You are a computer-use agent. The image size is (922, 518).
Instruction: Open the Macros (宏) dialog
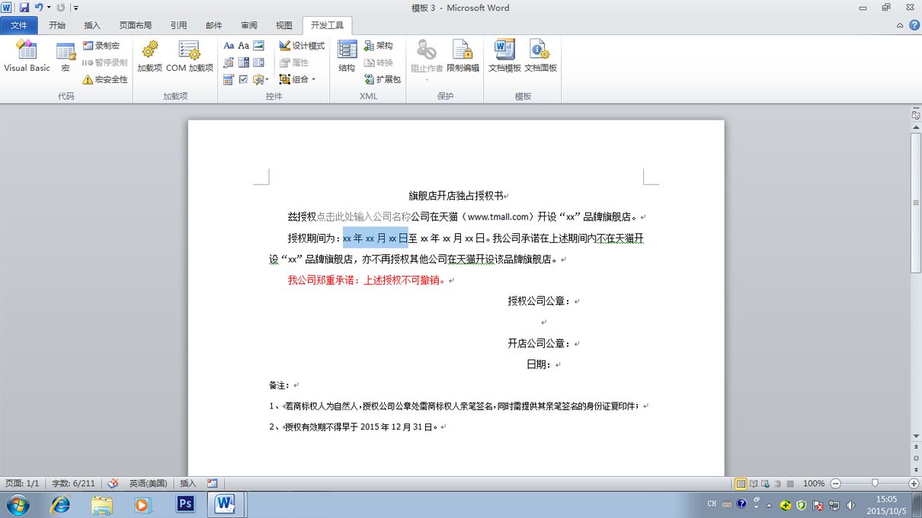pyautogui.click(x=66, y=57)
